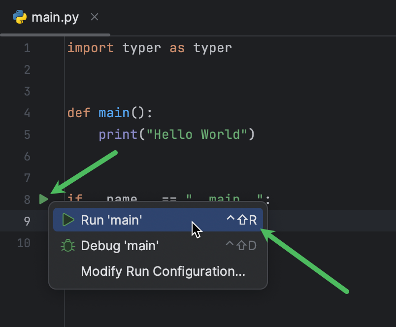Click line number 5 in the gutter
The image size is (396, 327).
pos(27,134)
